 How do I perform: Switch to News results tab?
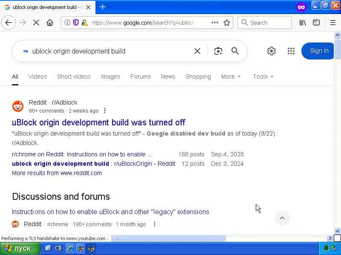[x=168, y=76]
